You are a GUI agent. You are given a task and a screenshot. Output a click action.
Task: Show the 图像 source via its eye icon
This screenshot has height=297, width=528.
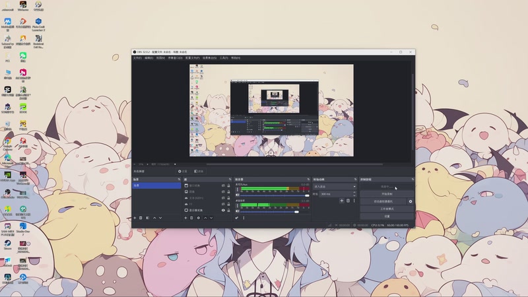pos(223,191)
